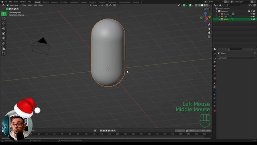Screen dimensions: 257x145
Task: Switch perspective/orthographic with the grid icon
Action: 209,37
